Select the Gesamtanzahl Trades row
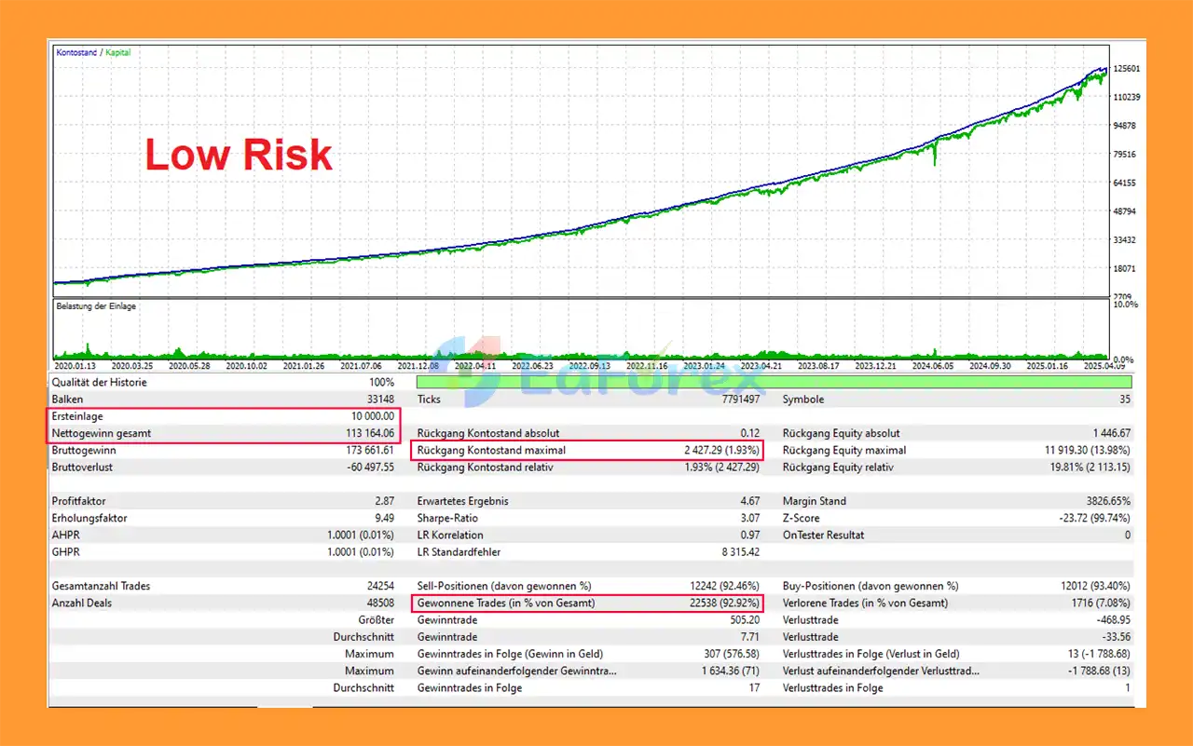The width and height of the screenshot is (1193, 746). point(224,587)
